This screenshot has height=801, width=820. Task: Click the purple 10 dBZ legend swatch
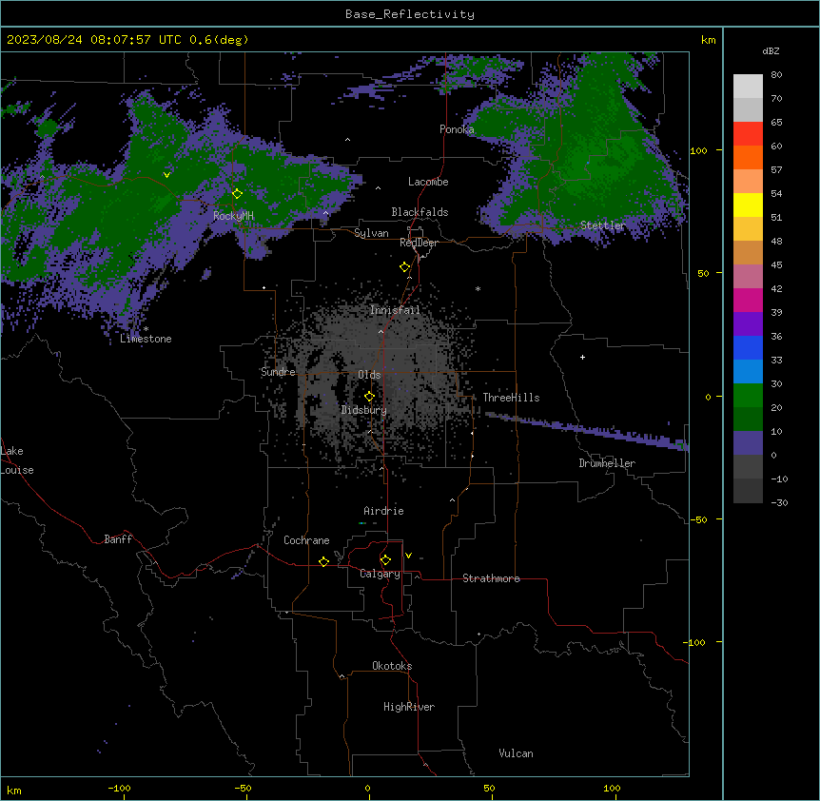748,443
